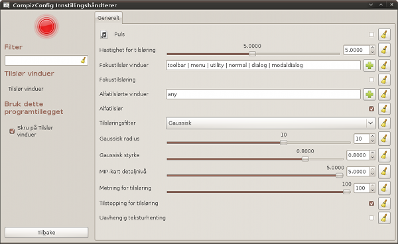Screen dimensions: 398x244
Task: Maximize the CompizConfig window
Action: [381, 5]
